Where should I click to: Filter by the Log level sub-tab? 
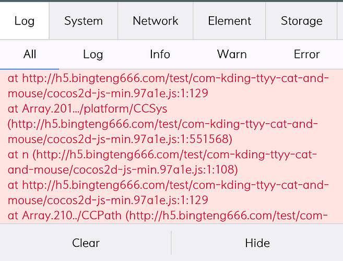click(93, 54)
